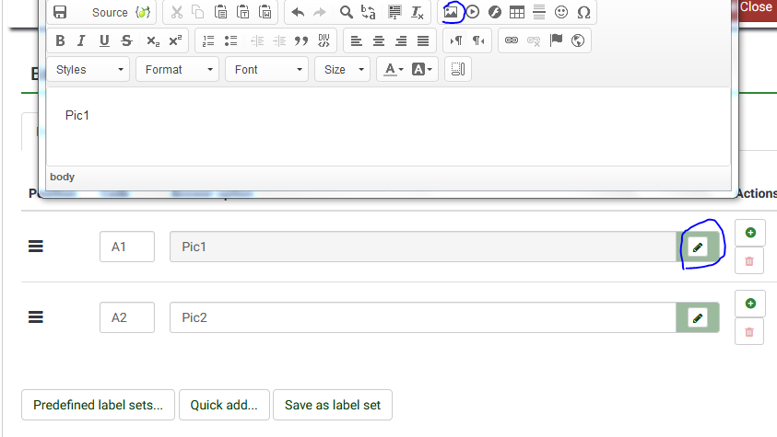Click the Pic2 answer text field

tap(422, 317)
